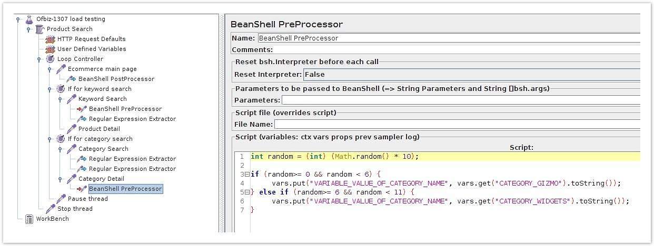
Task: Click the File Name input field
Action: tap(457, 124)
